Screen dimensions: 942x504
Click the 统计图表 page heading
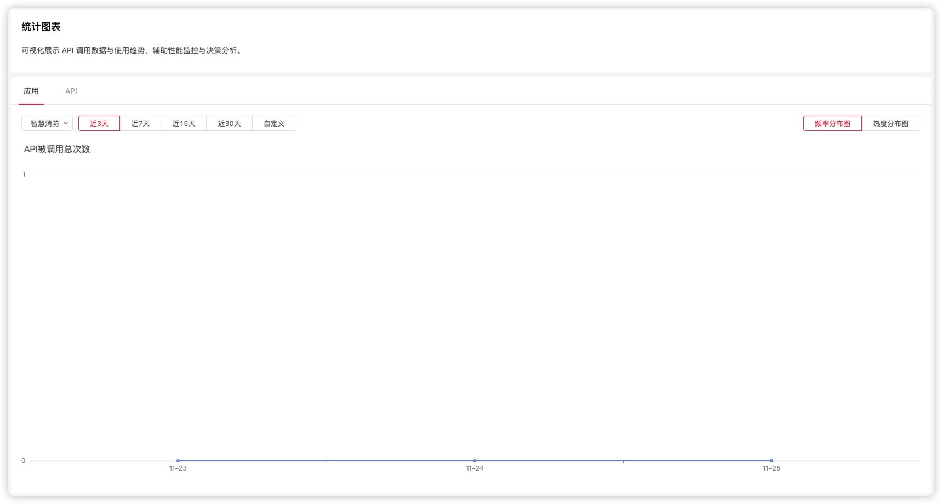click(41, 27)
